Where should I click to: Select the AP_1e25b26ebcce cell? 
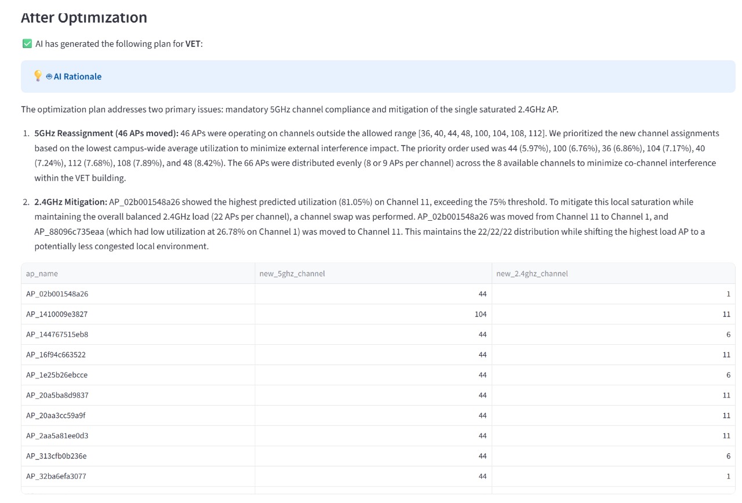pos(57,375)
